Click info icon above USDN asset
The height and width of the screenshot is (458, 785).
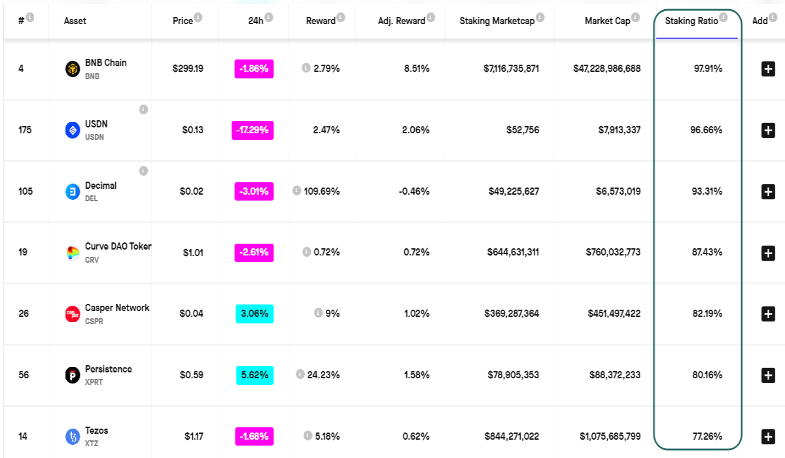pos(143,109)
